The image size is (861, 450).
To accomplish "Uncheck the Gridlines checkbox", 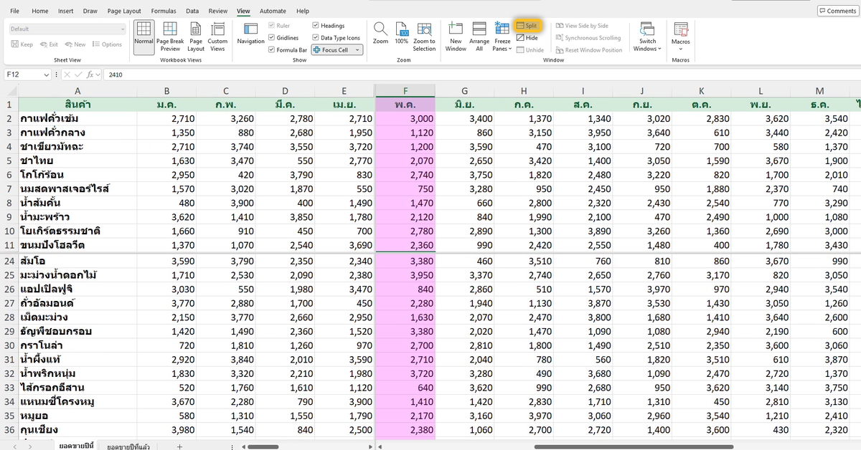I will [271, 38].
